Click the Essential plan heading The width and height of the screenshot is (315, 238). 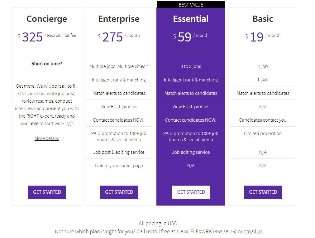191,19
